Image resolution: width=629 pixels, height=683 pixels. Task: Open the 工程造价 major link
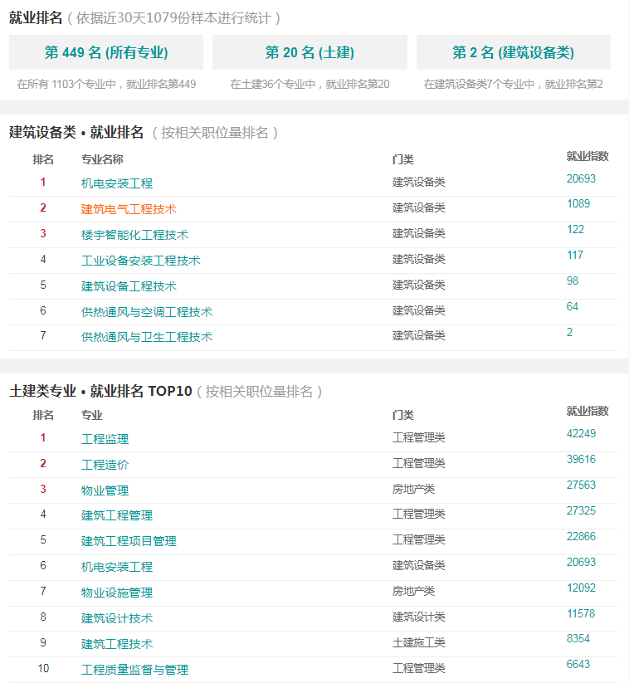[x=105, y=465]
